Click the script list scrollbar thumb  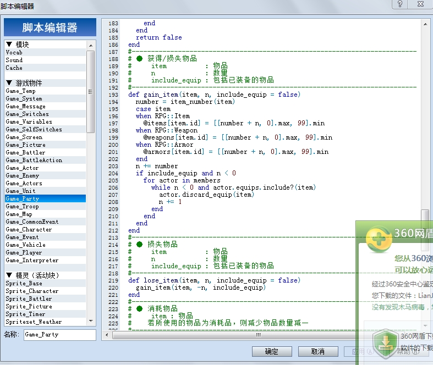(x=91, y=92)
